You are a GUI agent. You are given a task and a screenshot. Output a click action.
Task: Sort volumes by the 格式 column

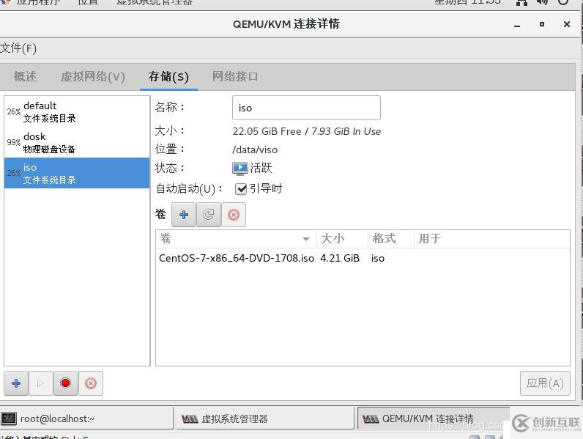pyautogui.click(x=391, y=238)
